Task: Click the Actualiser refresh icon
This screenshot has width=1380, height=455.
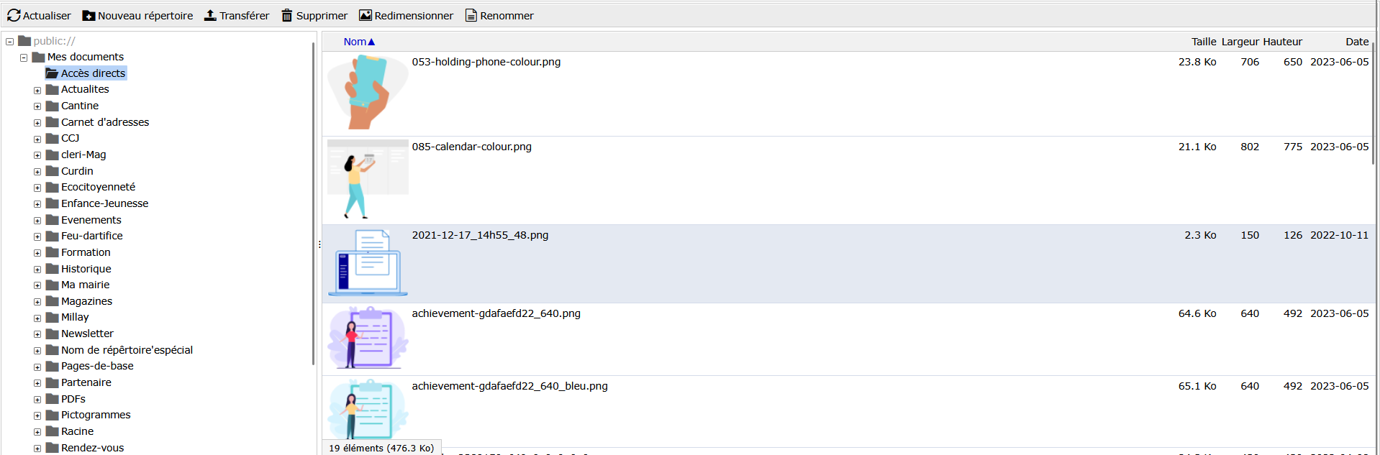Action: tap(14, 15)
